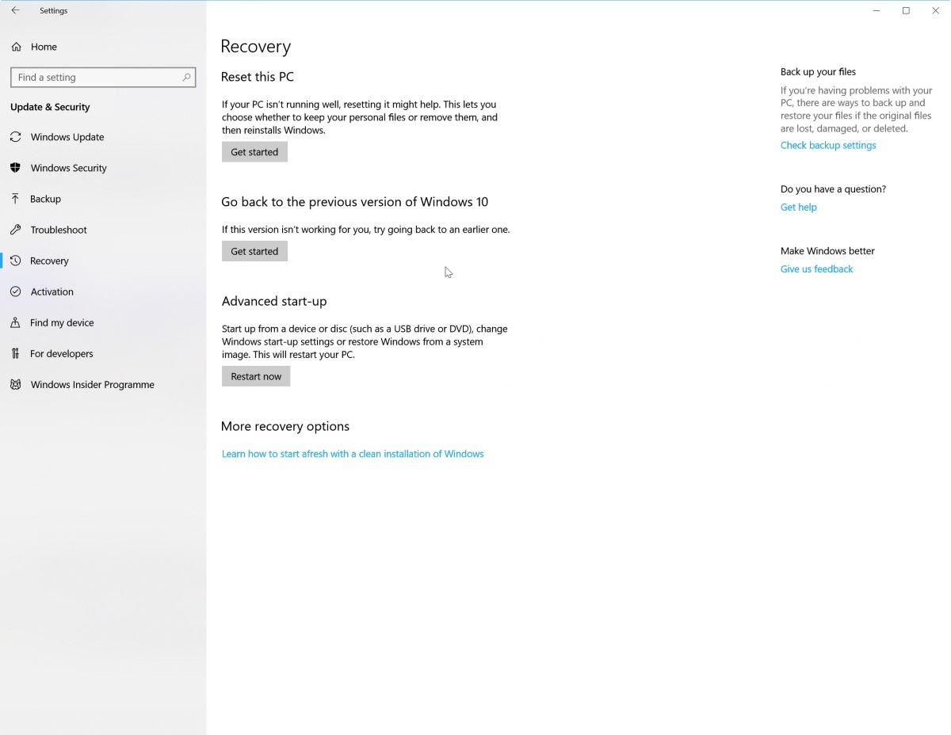Viewport: 951px width, 735px height.
Task: Click the Advanced start-up heading
Action: point(274,301)
